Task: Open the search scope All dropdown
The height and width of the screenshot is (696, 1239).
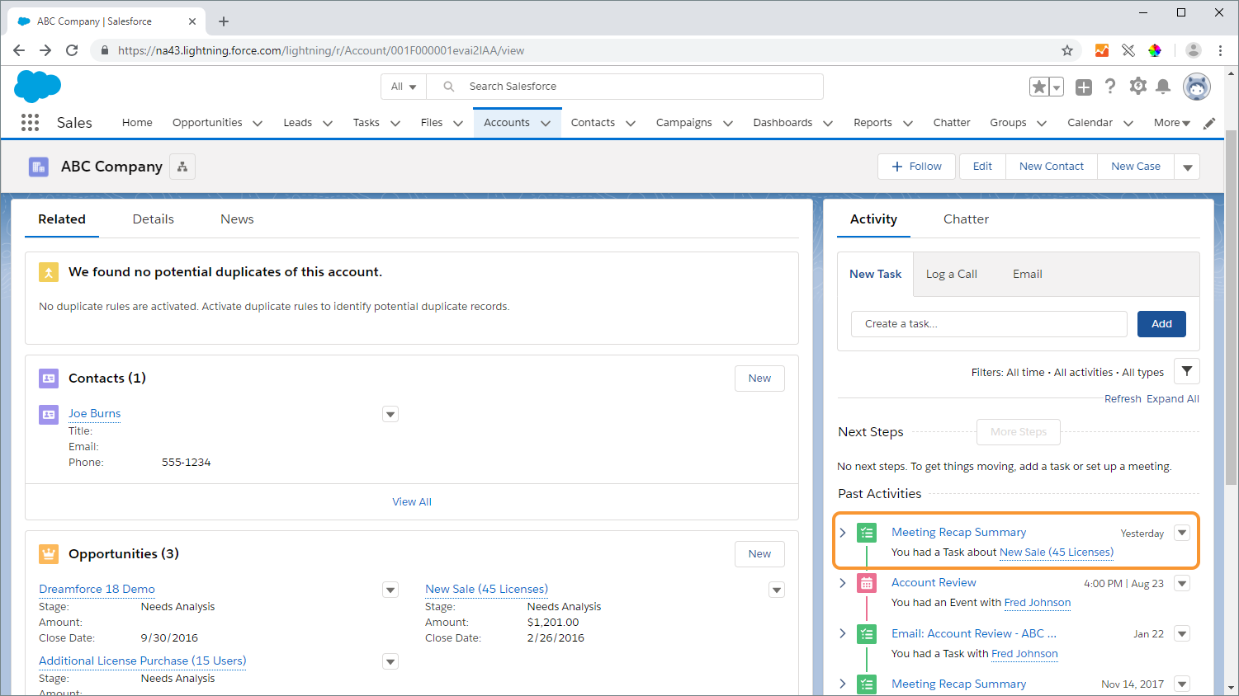Action: point(404,87)
